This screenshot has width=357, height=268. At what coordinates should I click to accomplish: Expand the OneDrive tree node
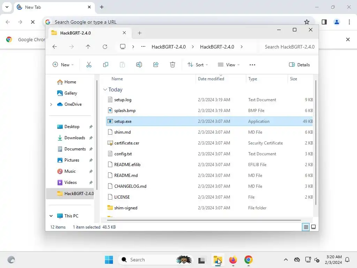pyautogui.click(x=51, y=104)
